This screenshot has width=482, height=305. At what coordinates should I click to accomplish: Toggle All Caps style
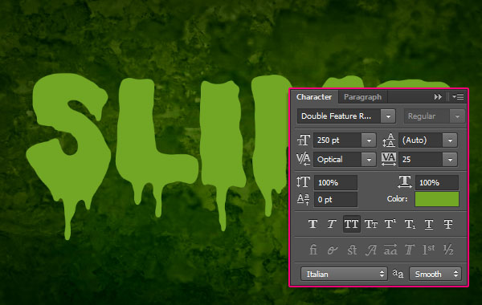click(x=351, y=224)
